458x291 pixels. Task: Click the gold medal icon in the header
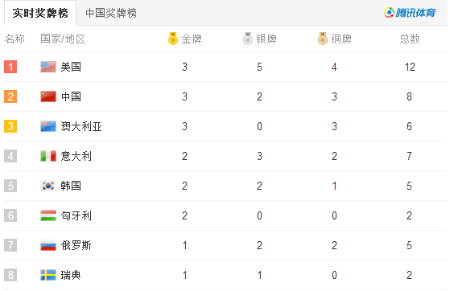click(173, 39)
